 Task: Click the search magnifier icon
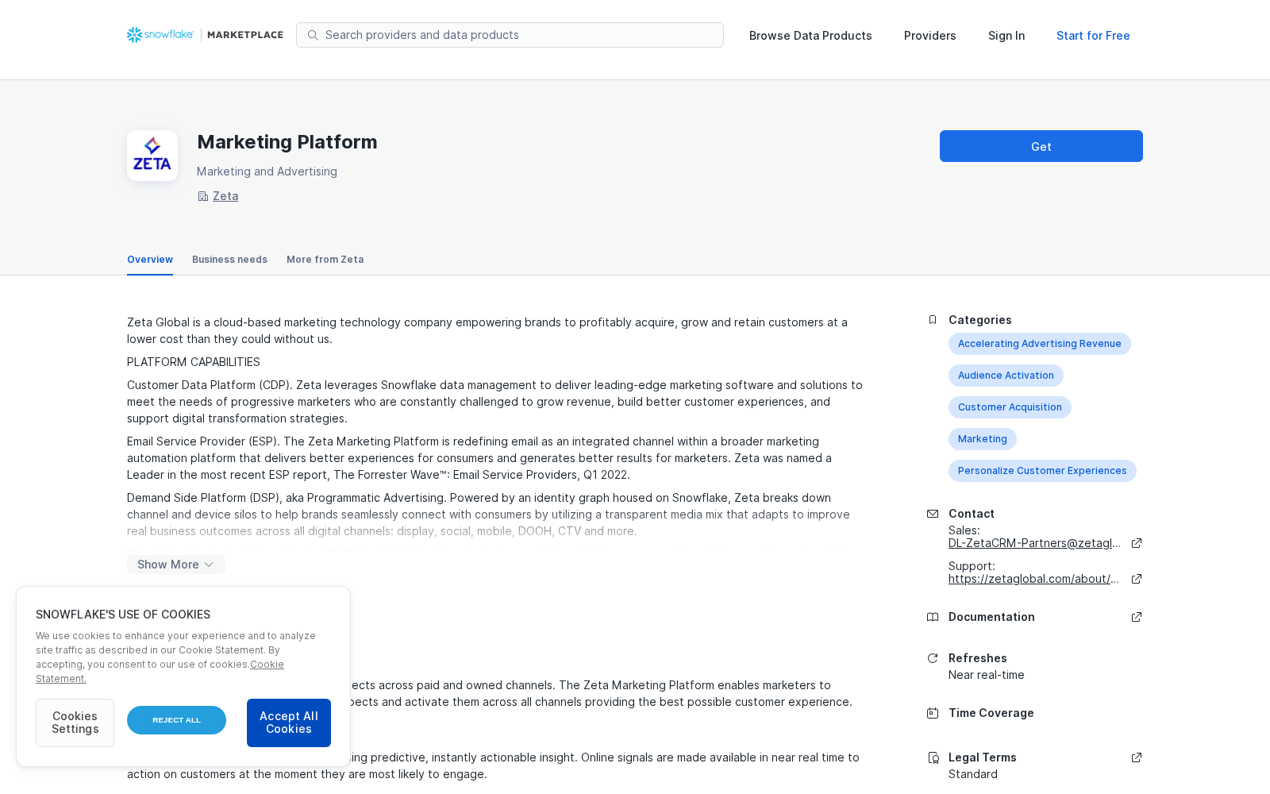tap(313, 35)
